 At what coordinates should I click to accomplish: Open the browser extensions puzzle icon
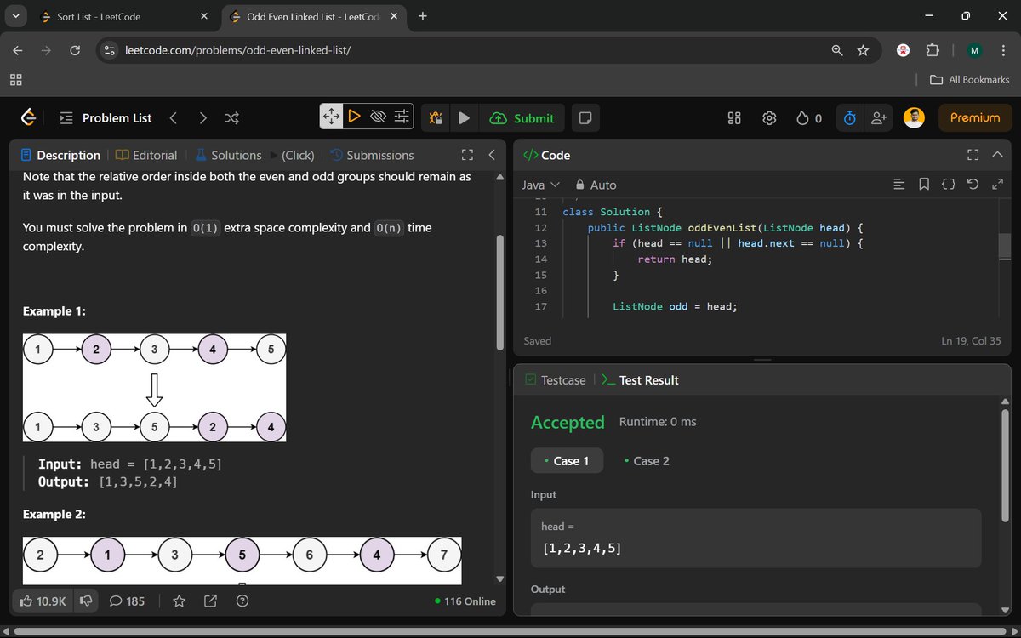[932, 51]
